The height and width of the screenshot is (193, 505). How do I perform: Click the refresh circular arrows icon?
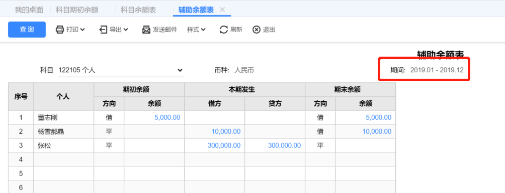pyautogui.click(x=223, y=30)
